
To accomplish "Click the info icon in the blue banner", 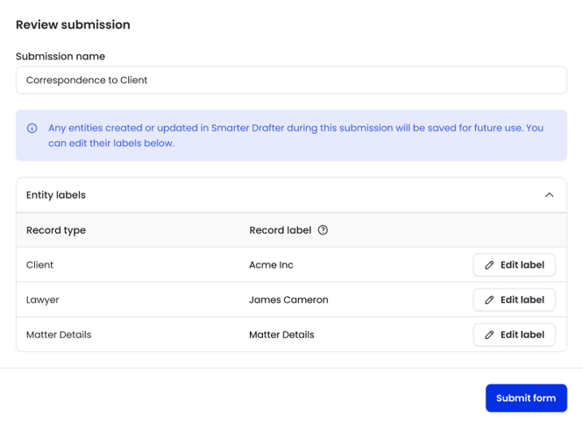I will pos(32,128).
